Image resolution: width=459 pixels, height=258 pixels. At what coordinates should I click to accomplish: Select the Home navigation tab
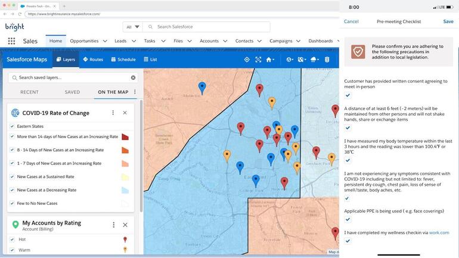click(x=55, y=41)
